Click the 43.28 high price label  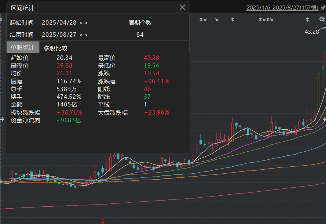[x=312, y=32]
